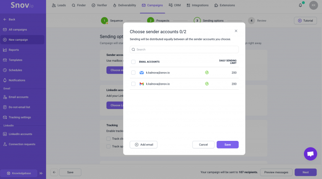This screenshot has width=322, height=179.
Task: Open Email accounts in sidebar
Action: (18, 97)
